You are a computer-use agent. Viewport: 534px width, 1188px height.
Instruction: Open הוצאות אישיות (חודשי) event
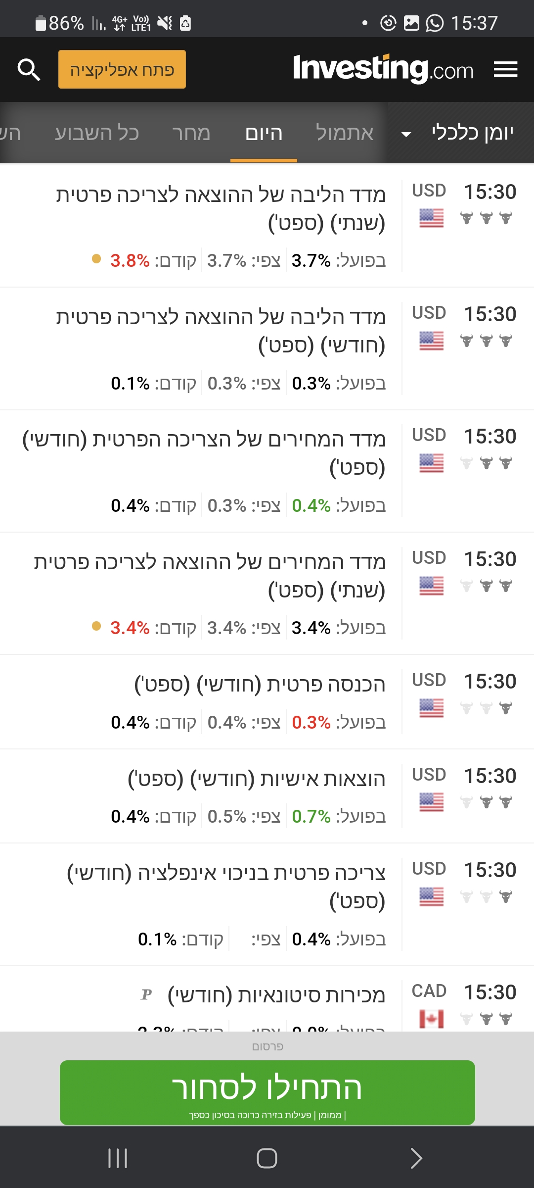pyautogui.click(x=256, y=779)
